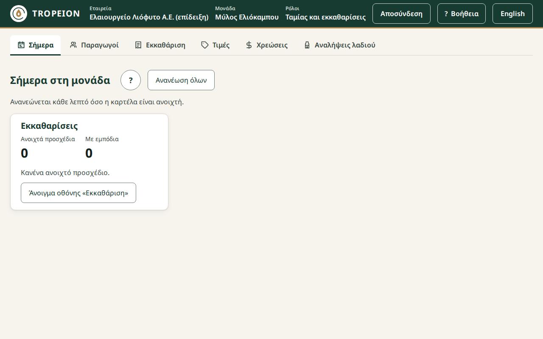
Task: Click the dollar icon beside Χρεώσεις
Action: coord(249,45)
